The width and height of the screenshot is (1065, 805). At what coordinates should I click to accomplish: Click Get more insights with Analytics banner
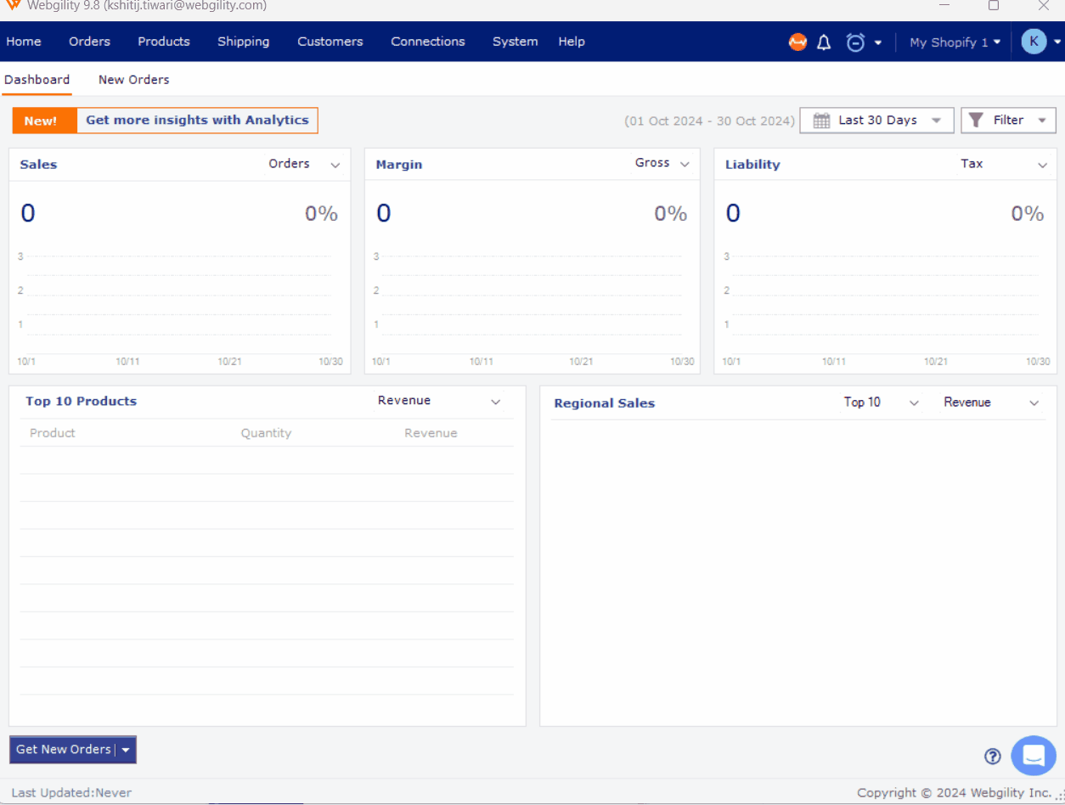pos(197,121)
